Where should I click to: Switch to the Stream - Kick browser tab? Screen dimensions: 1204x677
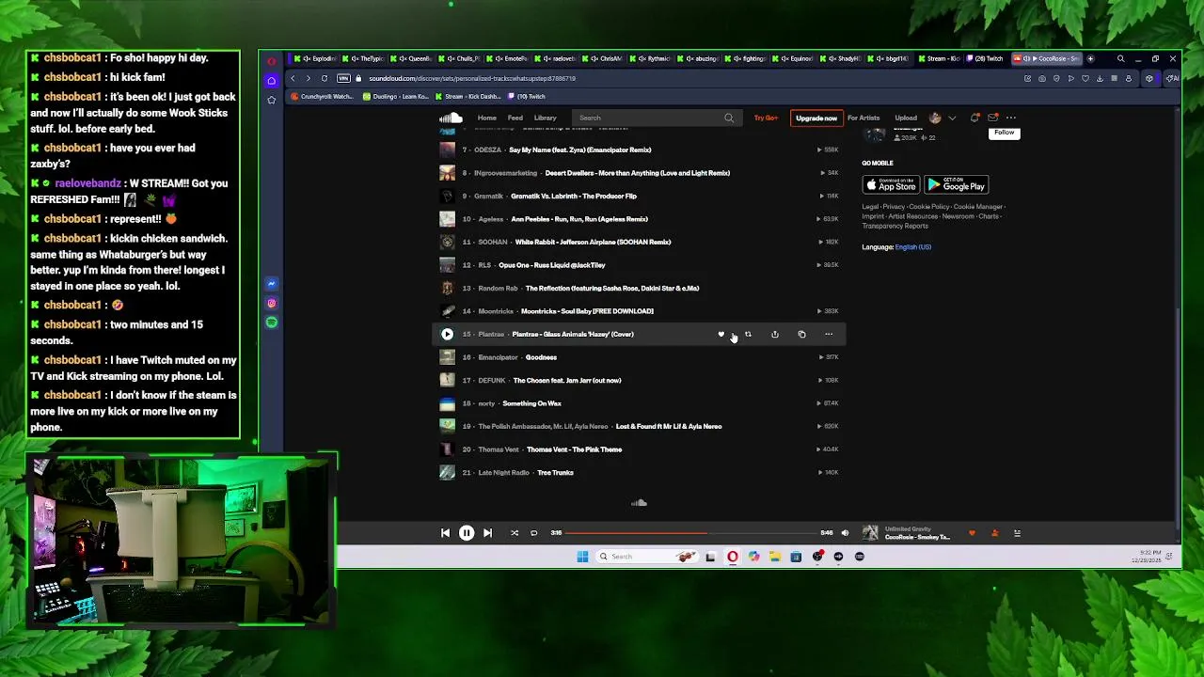click(x=939, y=58)
